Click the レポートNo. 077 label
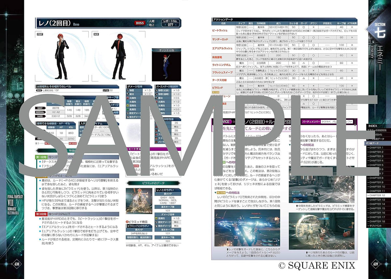Screen dimensions: 391x279 coord(171,23)
